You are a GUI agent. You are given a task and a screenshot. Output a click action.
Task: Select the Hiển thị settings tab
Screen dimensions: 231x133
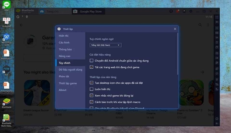pyautogui.click(x=70, y=36)
